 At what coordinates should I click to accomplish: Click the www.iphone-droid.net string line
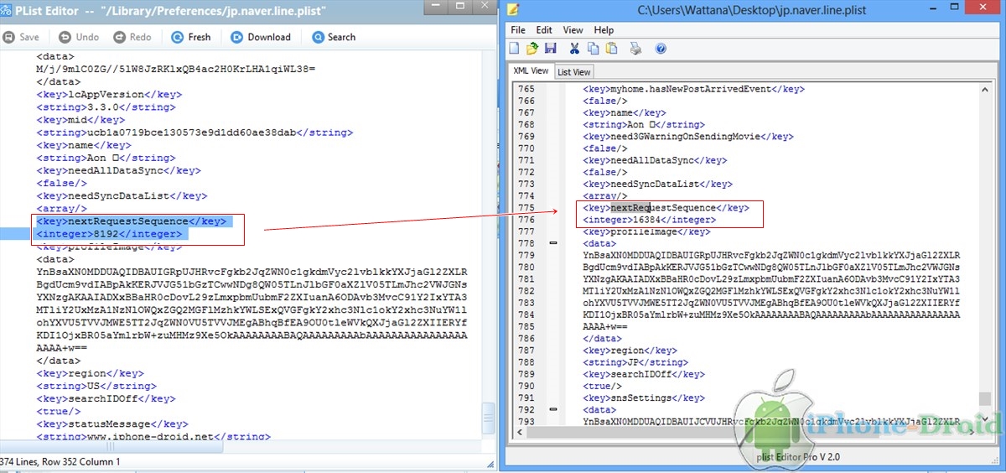[x=153, y=436]
